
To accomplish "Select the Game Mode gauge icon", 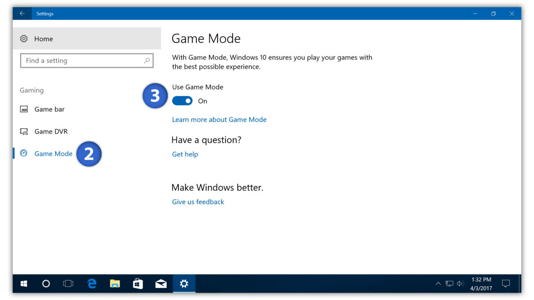I will click(x=24, y=153).
